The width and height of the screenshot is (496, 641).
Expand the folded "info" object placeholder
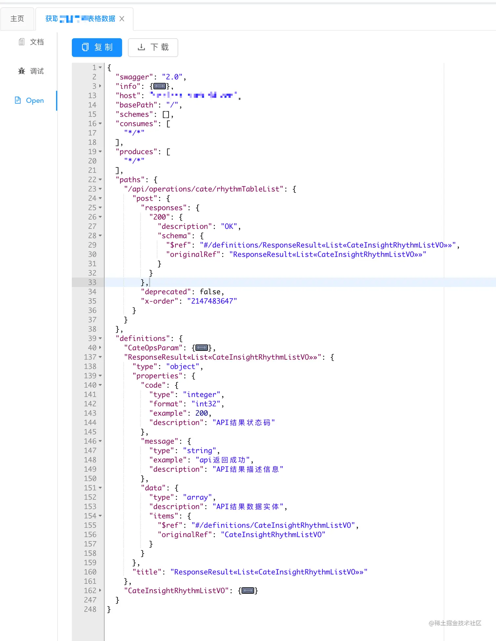(x=160, y=86)
